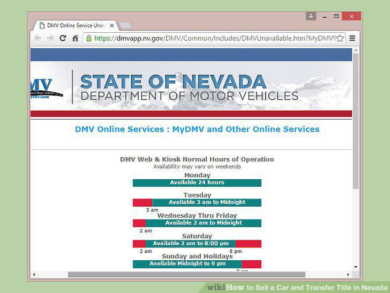
Task: Click the 8 pm marker under Saturday
Action: coord(236,251)
